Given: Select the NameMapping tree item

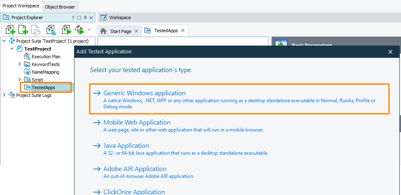Looking at the screenshot, I should (x=45, y=72).
